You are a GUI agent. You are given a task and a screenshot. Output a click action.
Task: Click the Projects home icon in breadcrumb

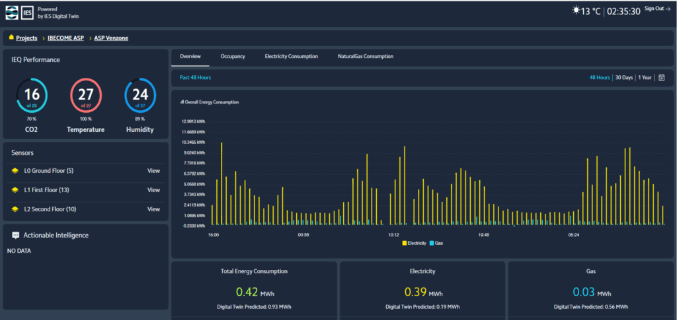point(11,38)
